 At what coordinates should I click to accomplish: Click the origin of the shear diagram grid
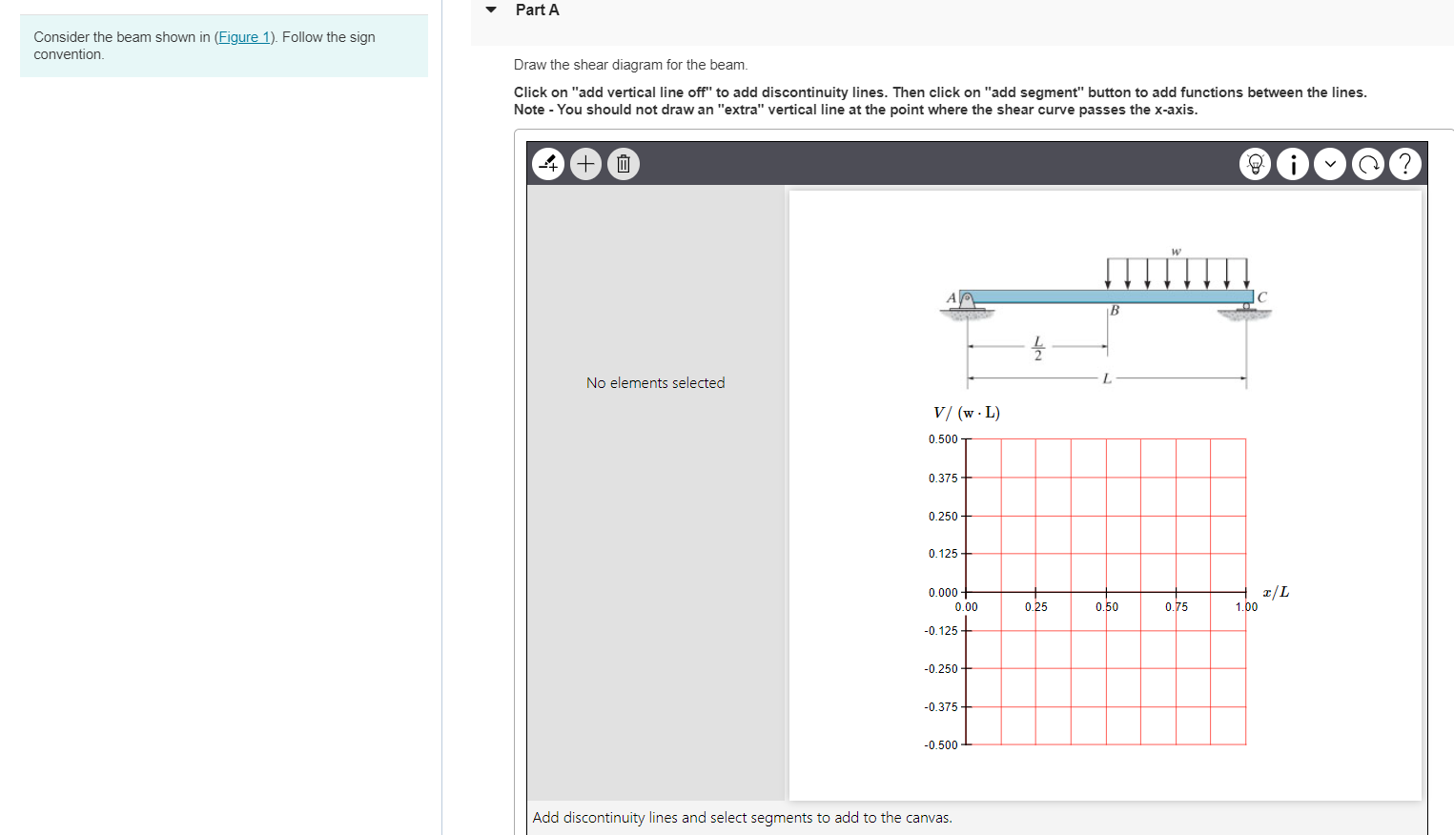pos(966,592)
